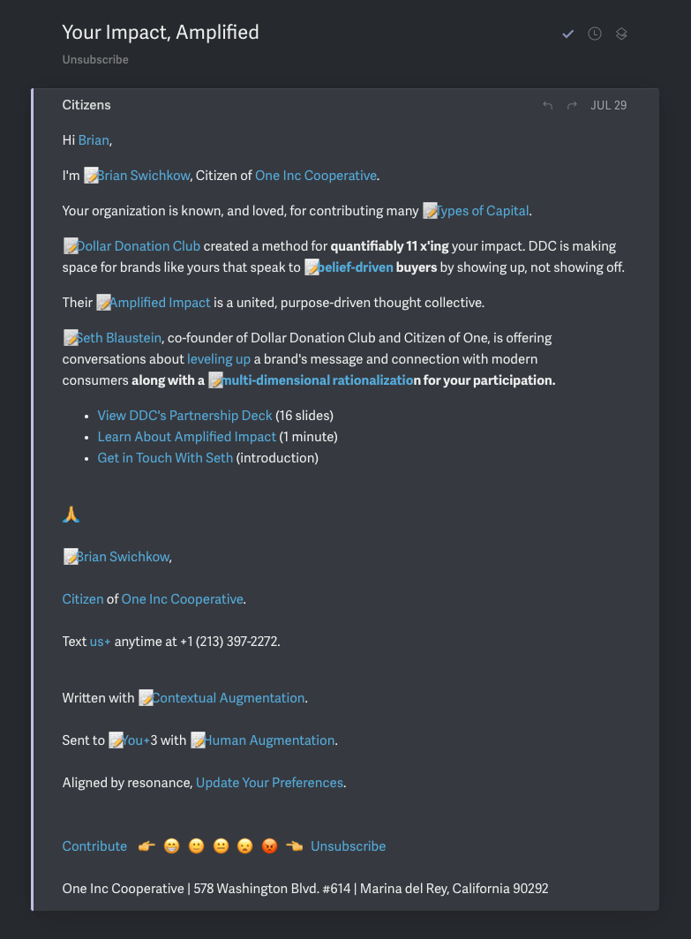Snooze email with the clock icon
The image size is (691, 939).
pyautogui.click(x=595, y=34)
